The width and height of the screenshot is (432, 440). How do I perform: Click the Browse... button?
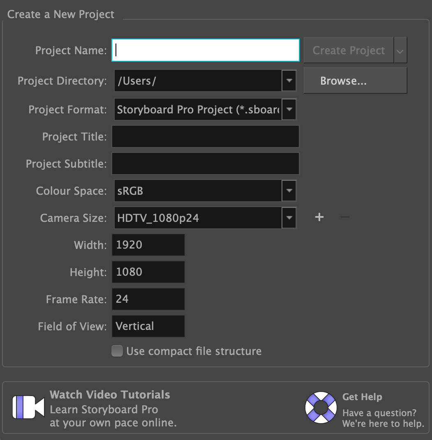coord(355,81)
